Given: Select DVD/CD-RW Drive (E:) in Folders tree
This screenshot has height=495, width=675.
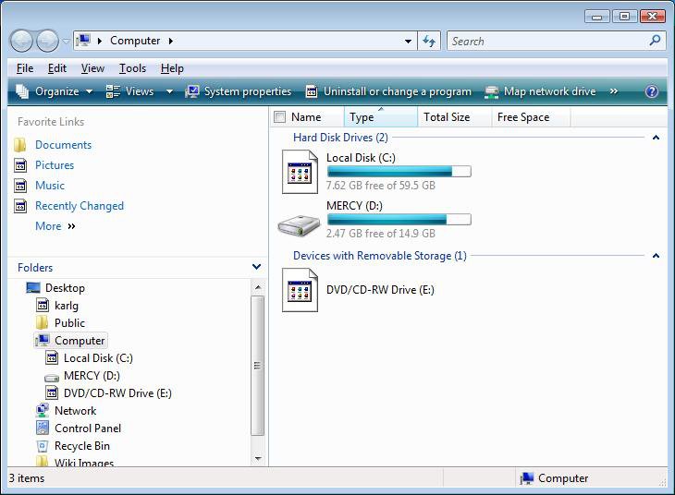Looking at the screenshot, I should [x=117, y=393].
